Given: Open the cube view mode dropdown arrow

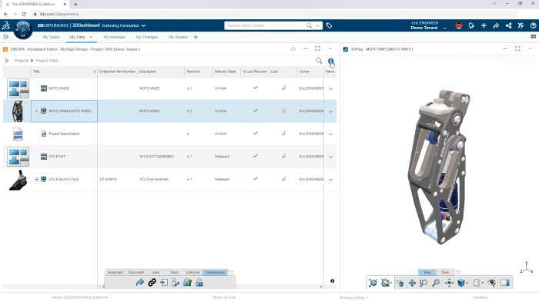Looking at the screenshot, I should click(467, 283).
